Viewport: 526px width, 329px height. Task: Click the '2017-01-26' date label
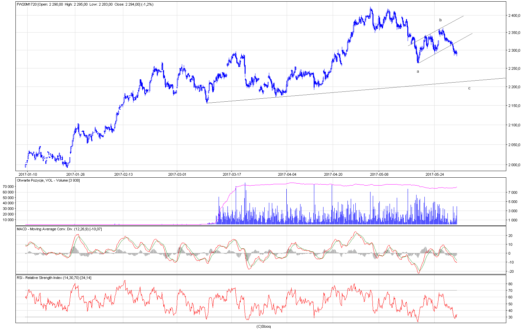click(75, 174)
